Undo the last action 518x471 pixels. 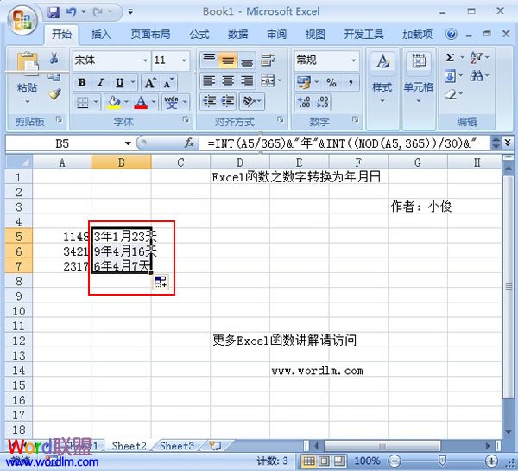click(x=71, y=12)
